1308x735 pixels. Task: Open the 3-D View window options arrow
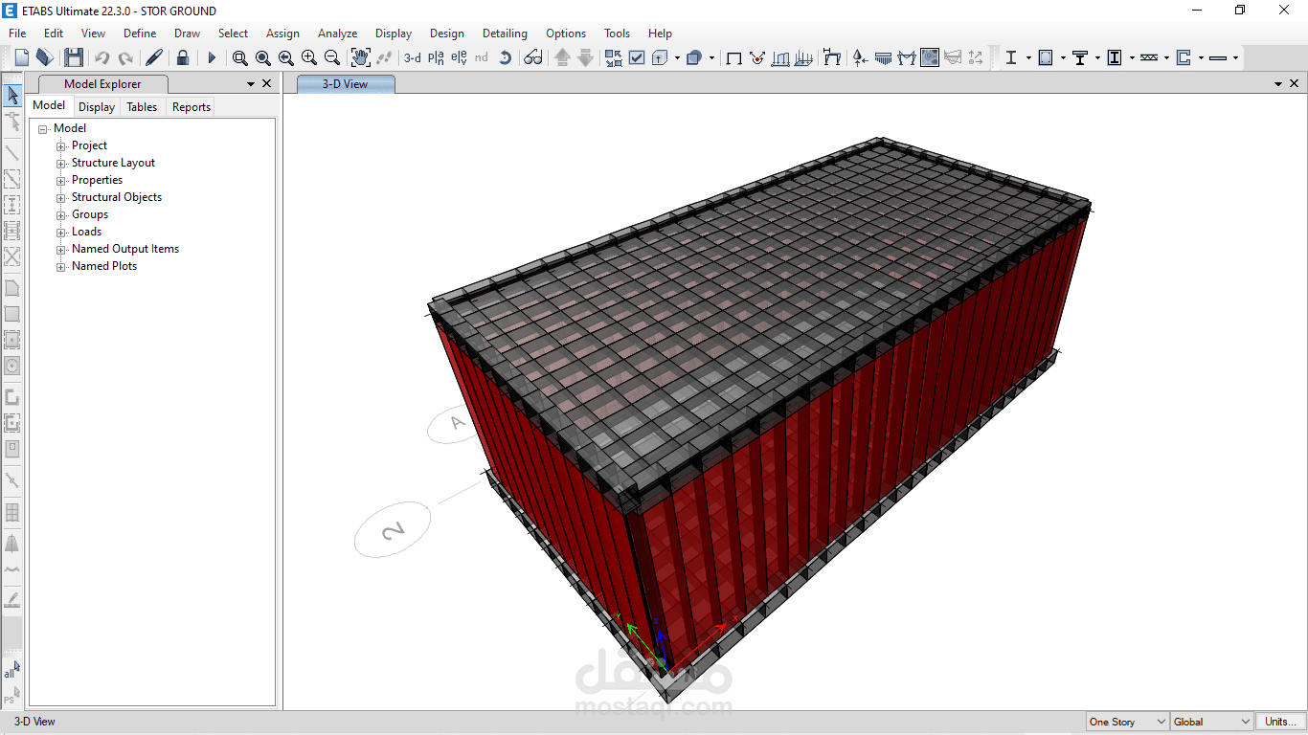coord(1277,84)
